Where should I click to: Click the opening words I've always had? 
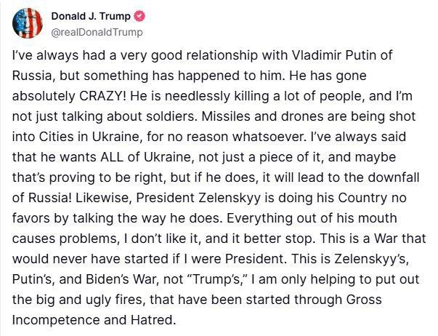pyautogui.click(x=59, y=55)
